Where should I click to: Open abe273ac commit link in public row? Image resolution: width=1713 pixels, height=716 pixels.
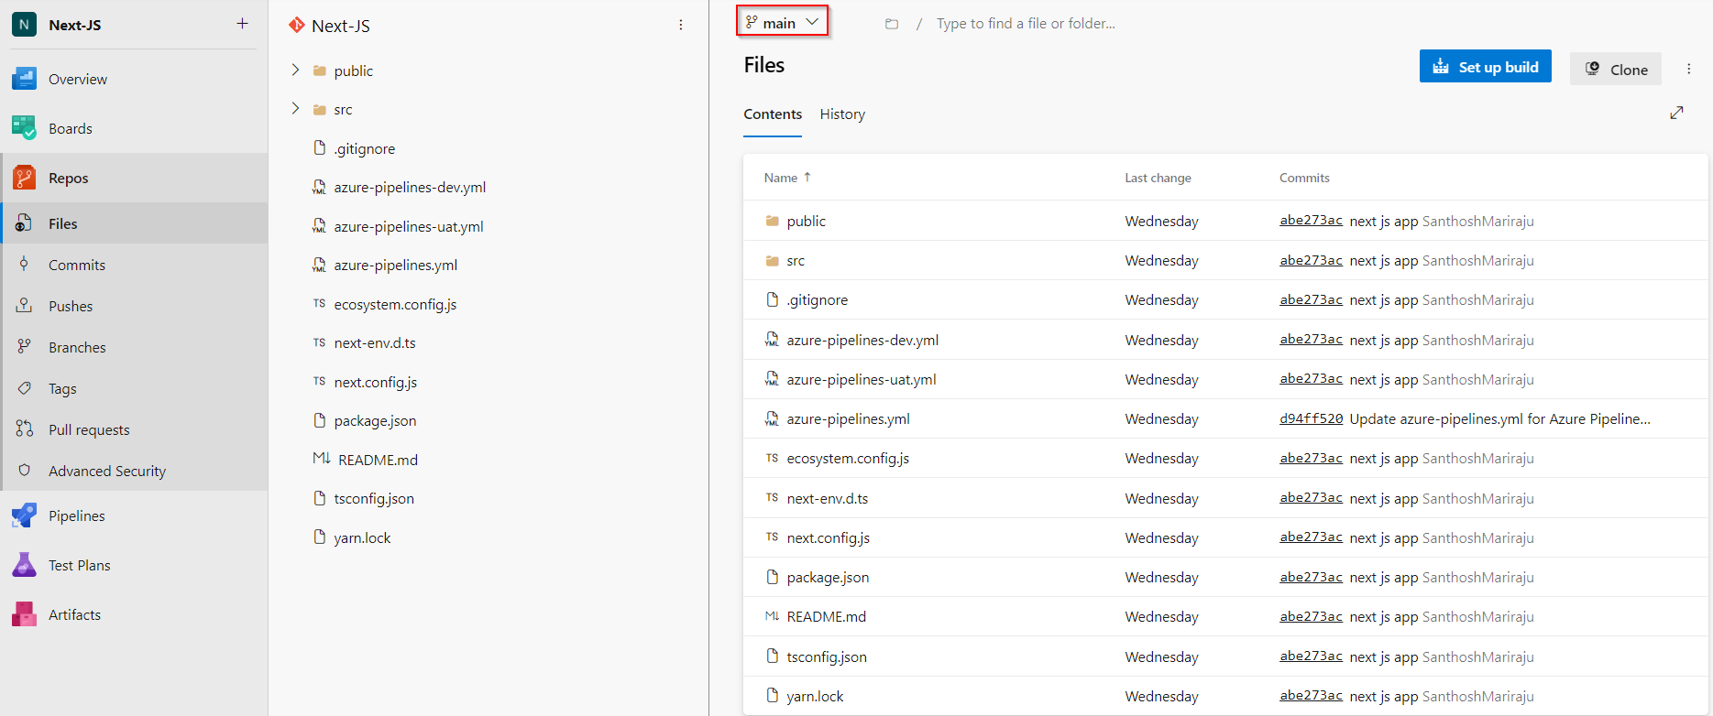tap(1311, 221)
